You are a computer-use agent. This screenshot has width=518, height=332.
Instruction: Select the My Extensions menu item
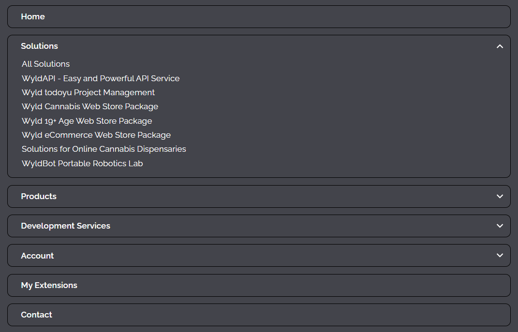[49, 285]
